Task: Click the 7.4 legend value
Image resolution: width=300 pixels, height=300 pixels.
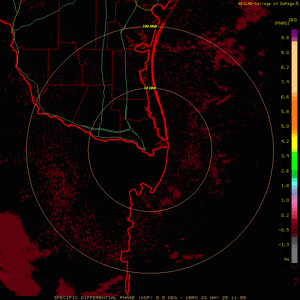Action: (285, 82)
